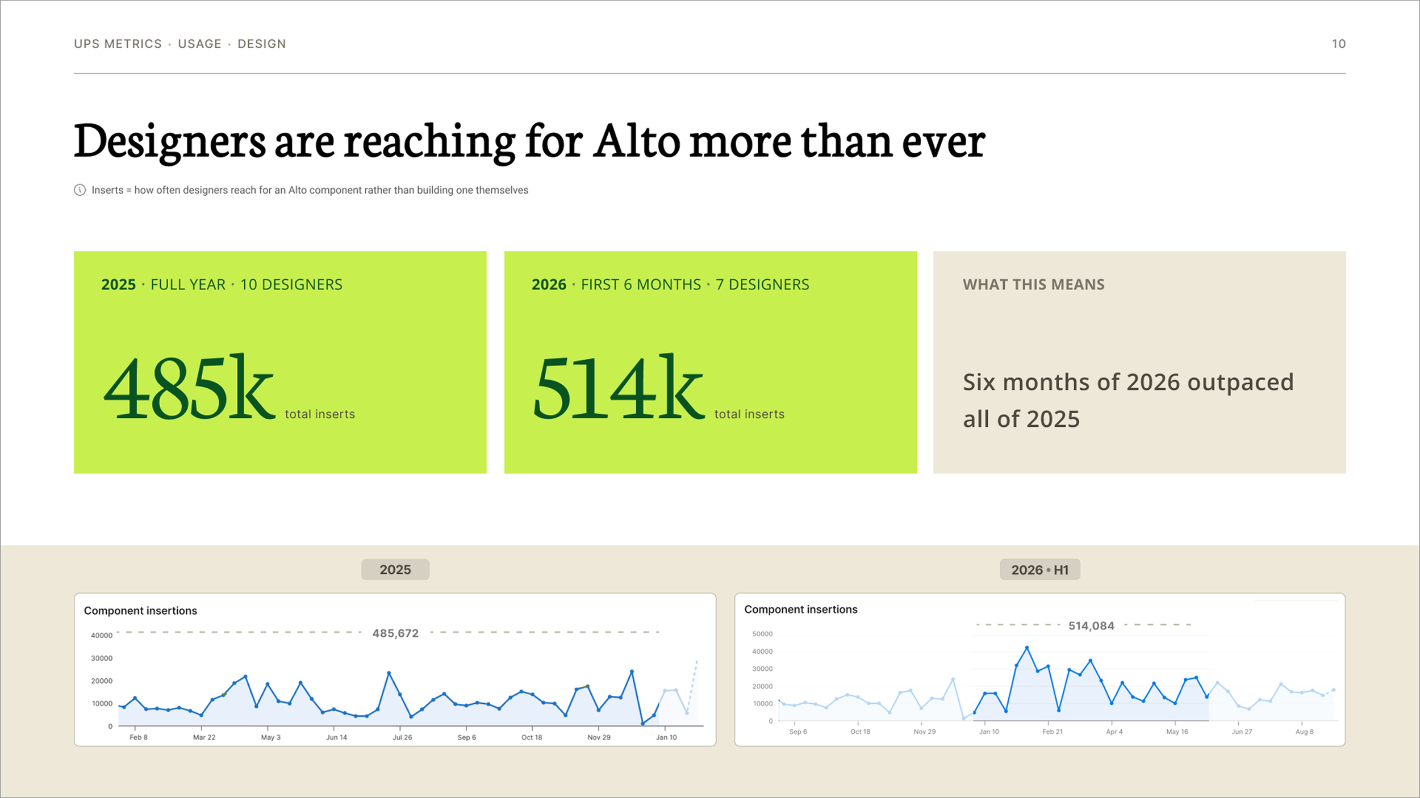Click the '2026 · FIRST 6 MONTHS · 7 DESIGNERS' label

[x=670, y=284]
